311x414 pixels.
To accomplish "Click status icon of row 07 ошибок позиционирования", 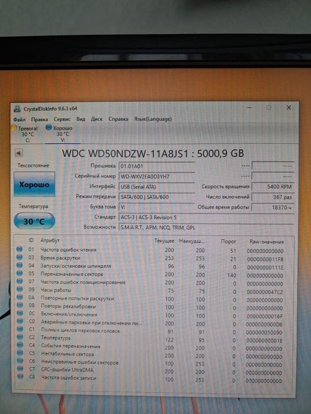I will pyautogui.click(x=20, y=281).
